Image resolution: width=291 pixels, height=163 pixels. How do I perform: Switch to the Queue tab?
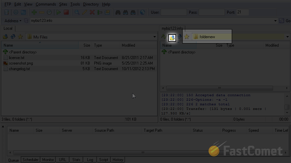coord(13,160)
